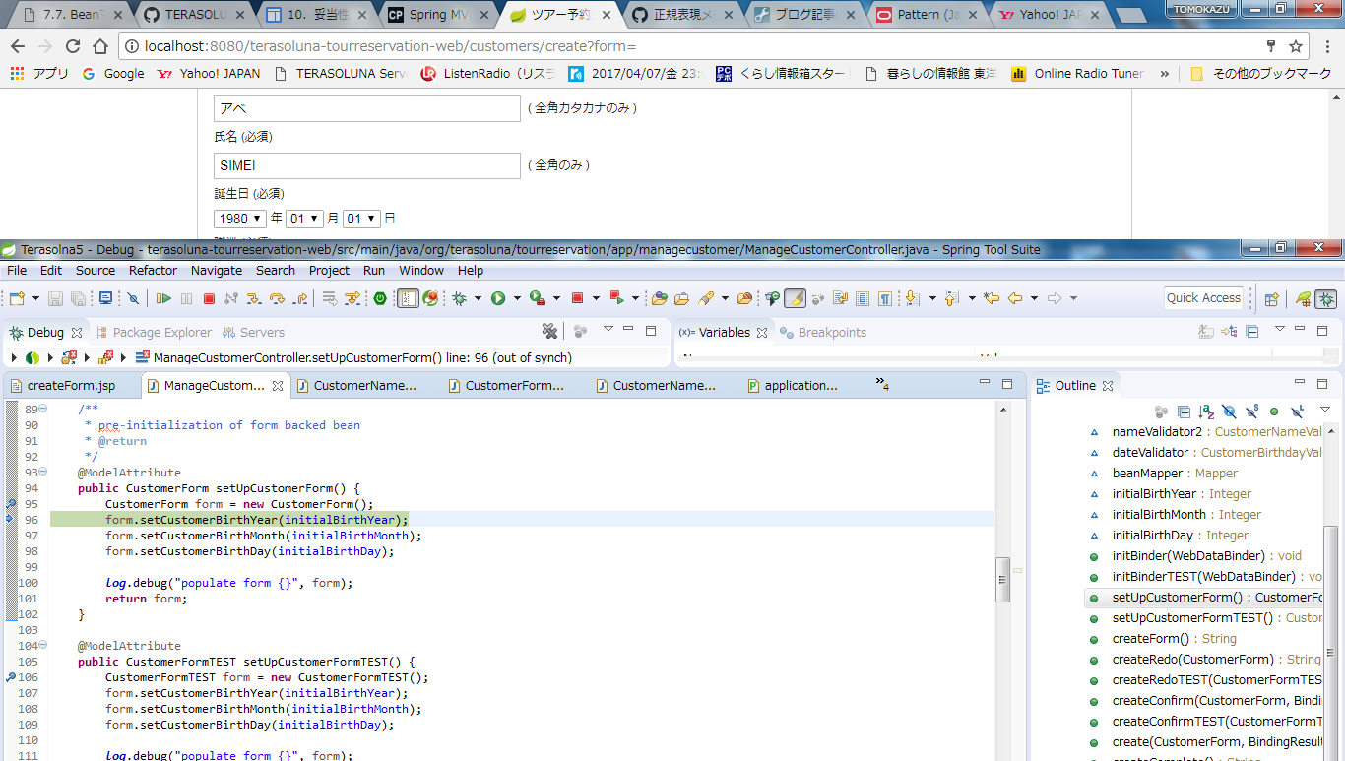Click the name field containing SIMEI
The image size is (1345, 761).
[x=366, y=166]
